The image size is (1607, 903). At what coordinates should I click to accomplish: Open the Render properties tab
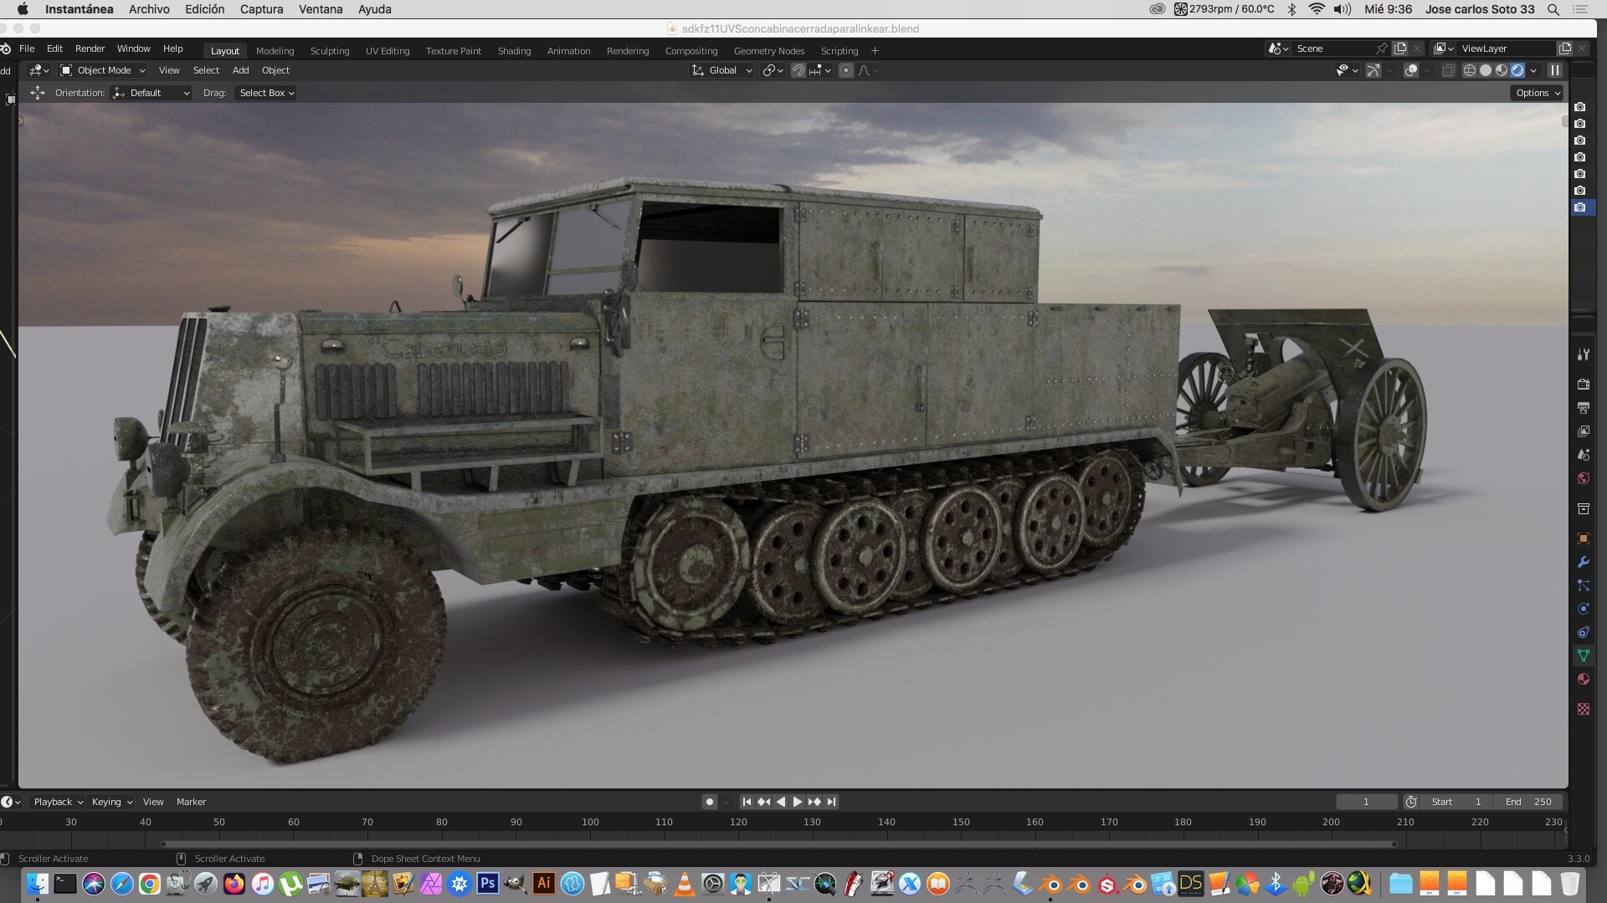click(x=1583, y=385)
